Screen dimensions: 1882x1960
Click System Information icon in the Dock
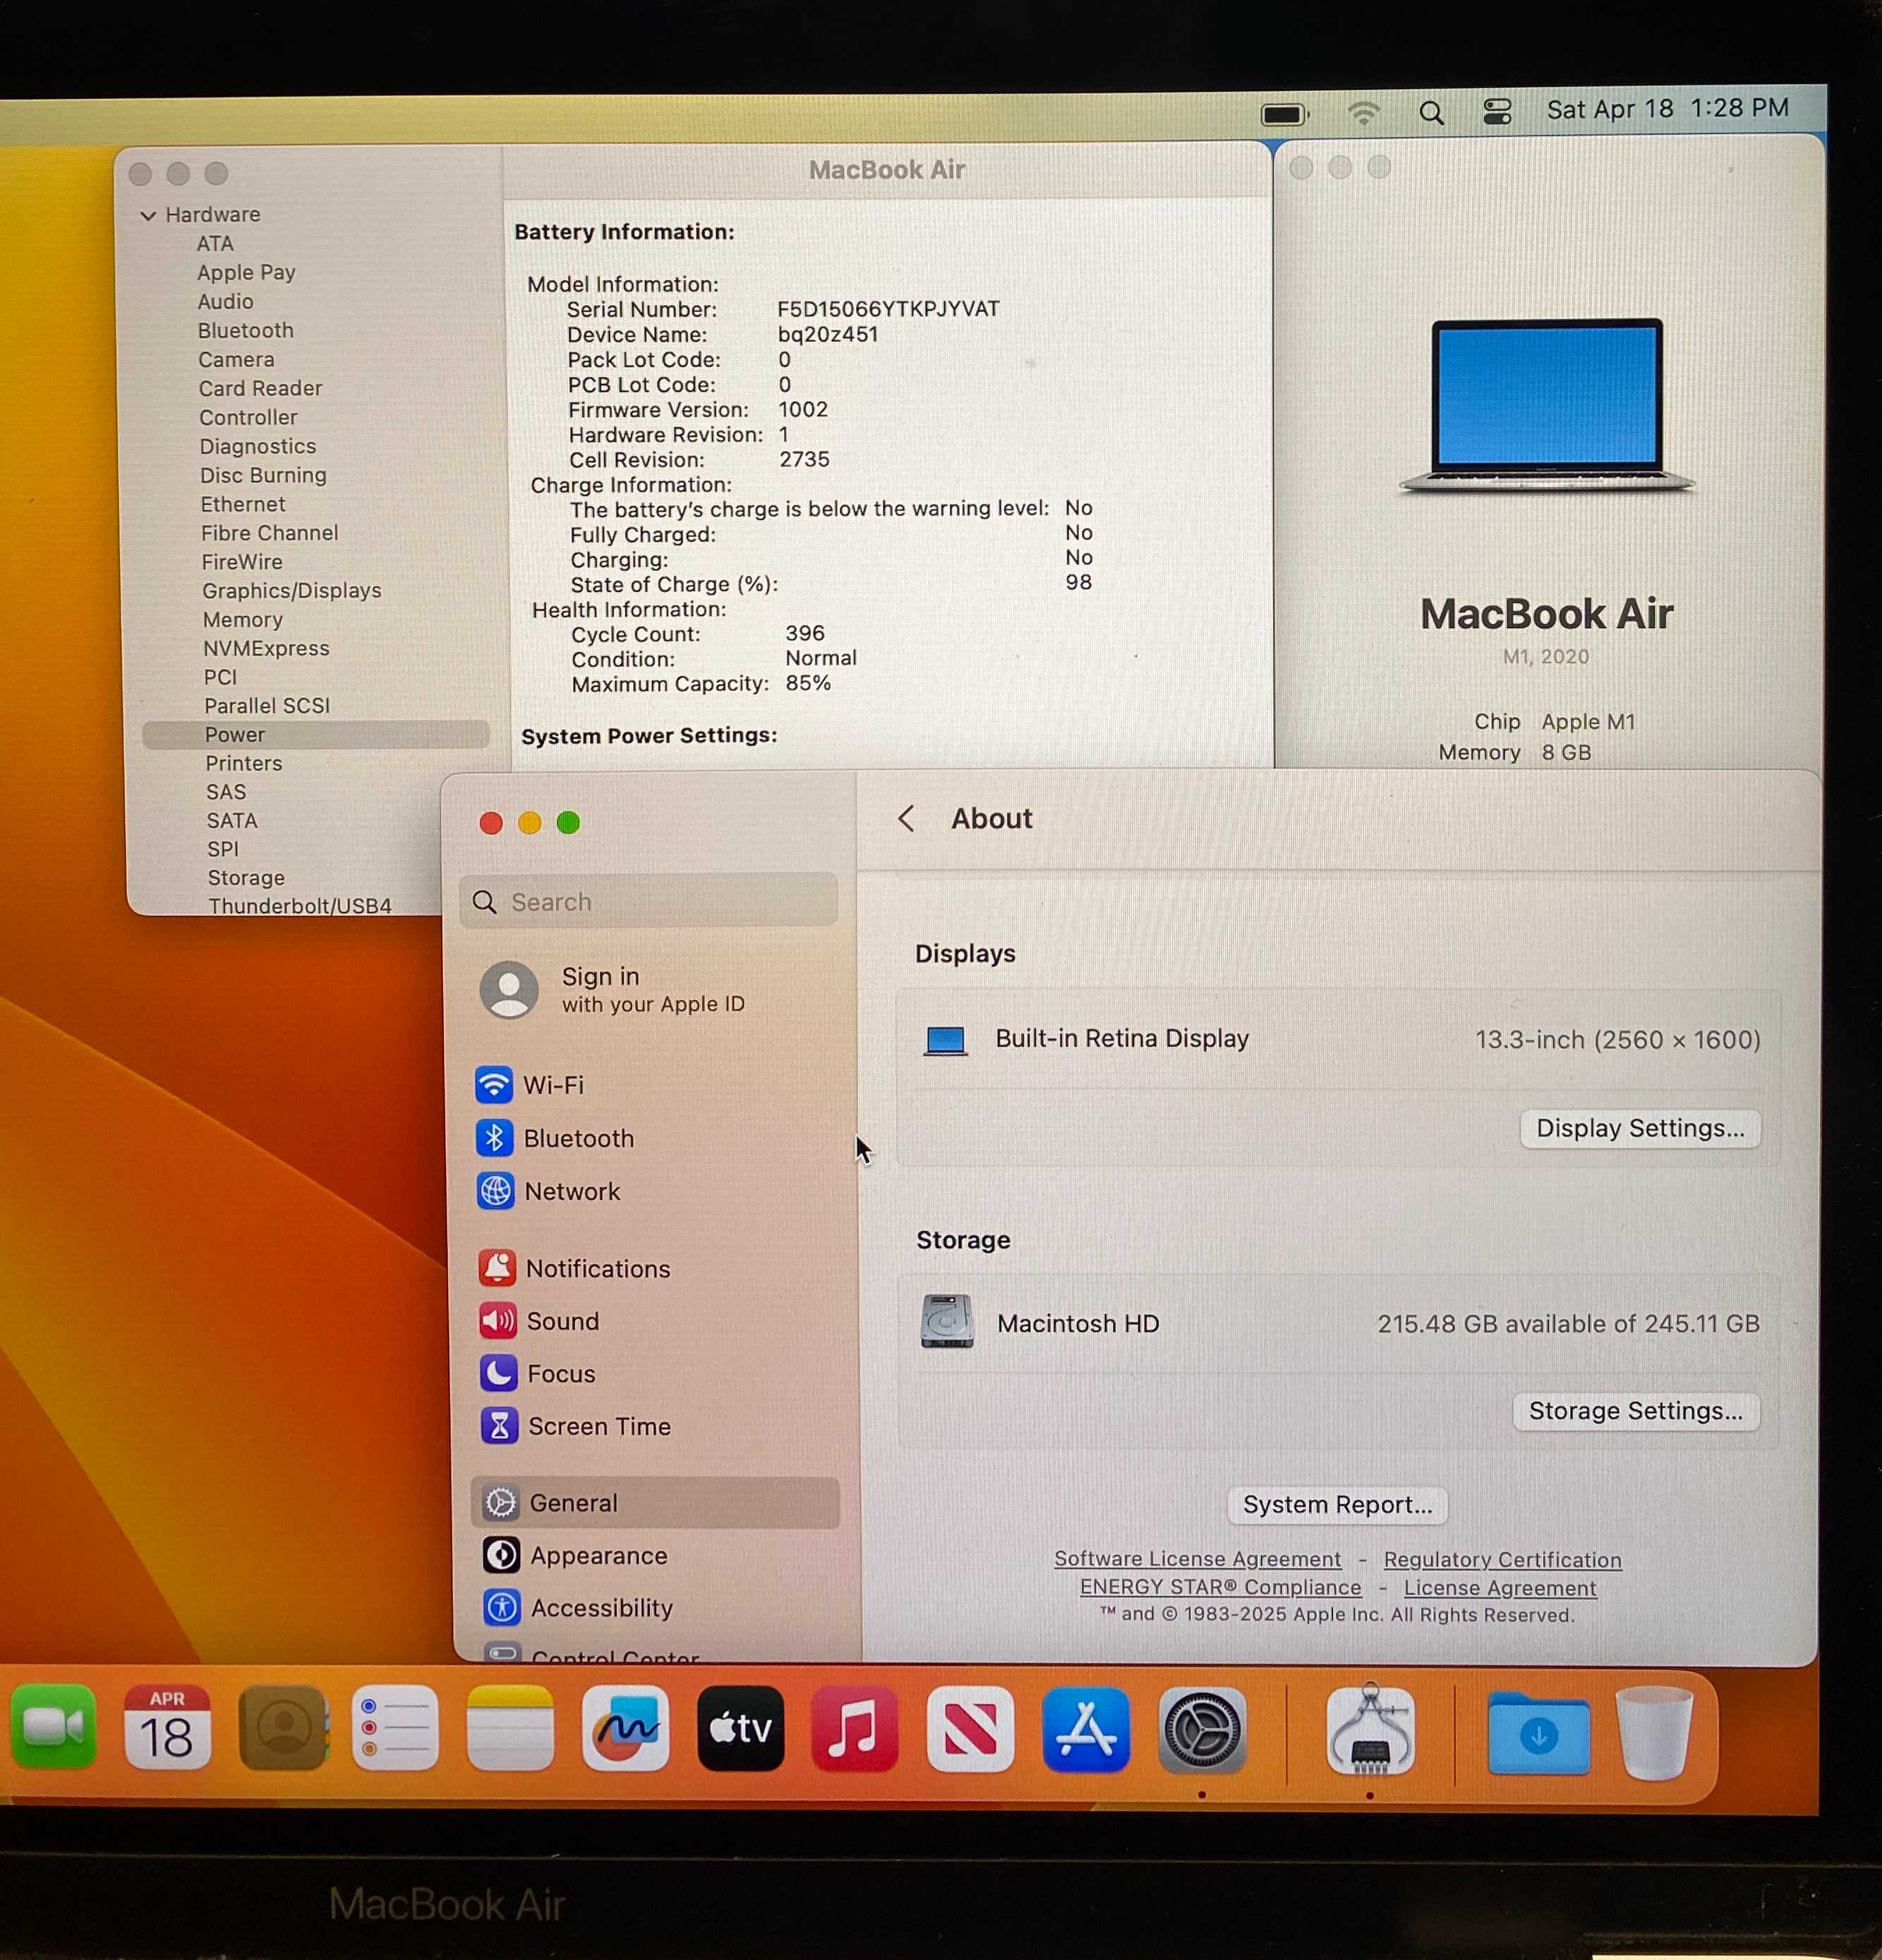(1370, 1730)
